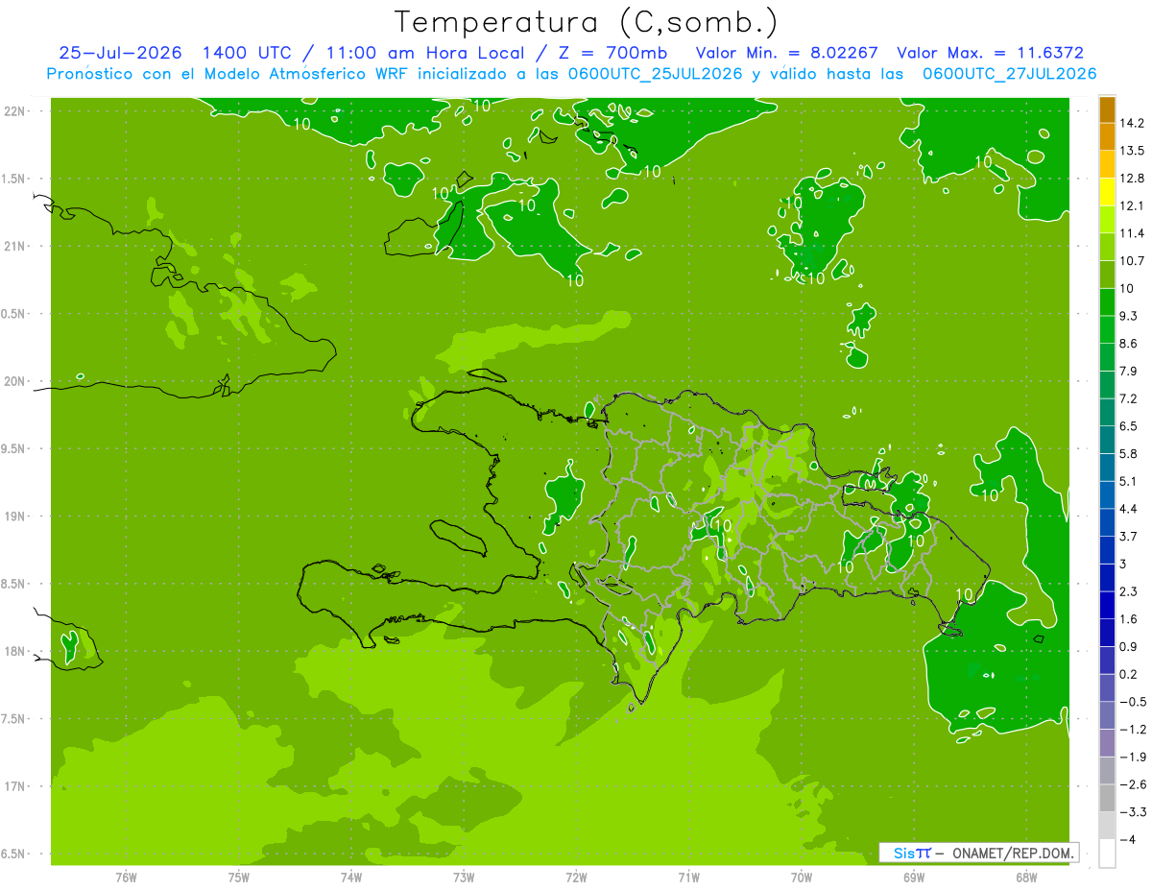Pick the lime swatch between 12.1 and 11.4
The image size is (1152, 890).
(x=1107, y=220)
